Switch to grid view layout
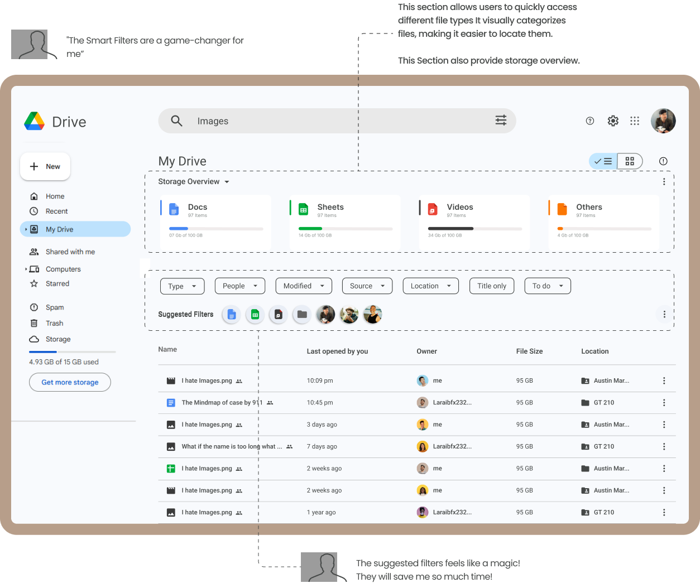The height and width of the screenshot is (583, 700). [630, 161]
